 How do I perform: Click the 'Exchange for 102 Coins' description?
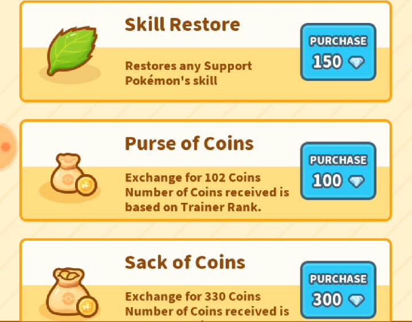[193, 178]
